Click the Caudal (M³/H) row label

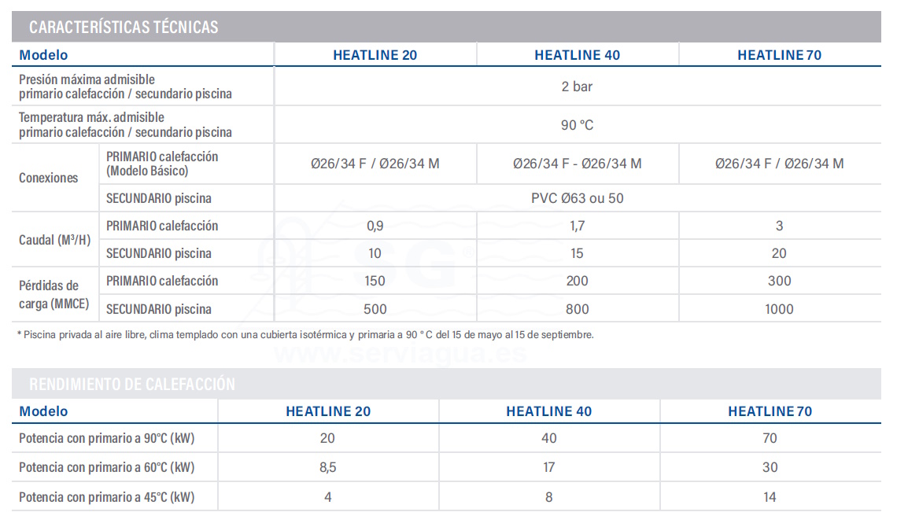(53, 240)
